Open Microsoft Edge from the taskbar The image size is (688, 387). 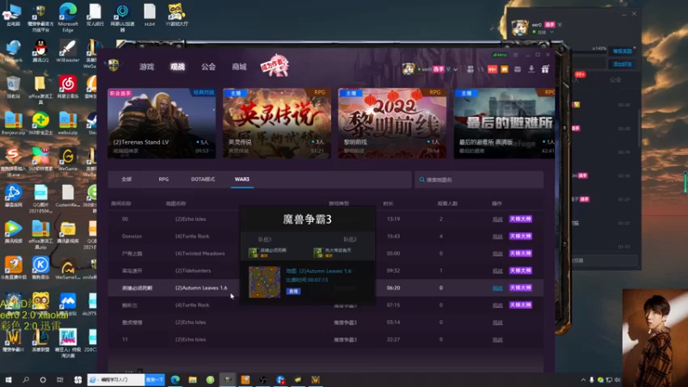(x=175, y=379)
